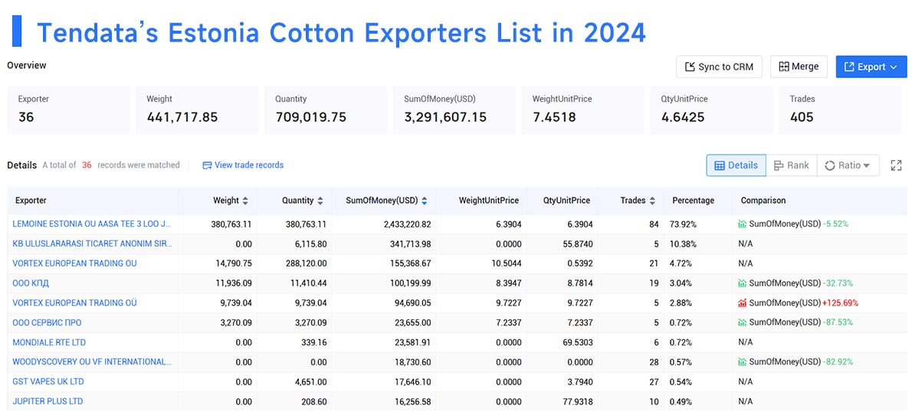Click the 77.9318 qty unit price cell

click(x=576, y=401)
